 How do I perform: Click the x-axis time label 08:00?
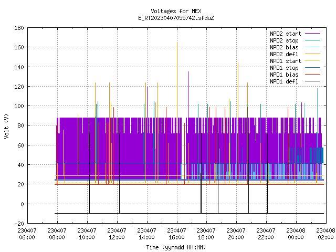click(57, 237)
